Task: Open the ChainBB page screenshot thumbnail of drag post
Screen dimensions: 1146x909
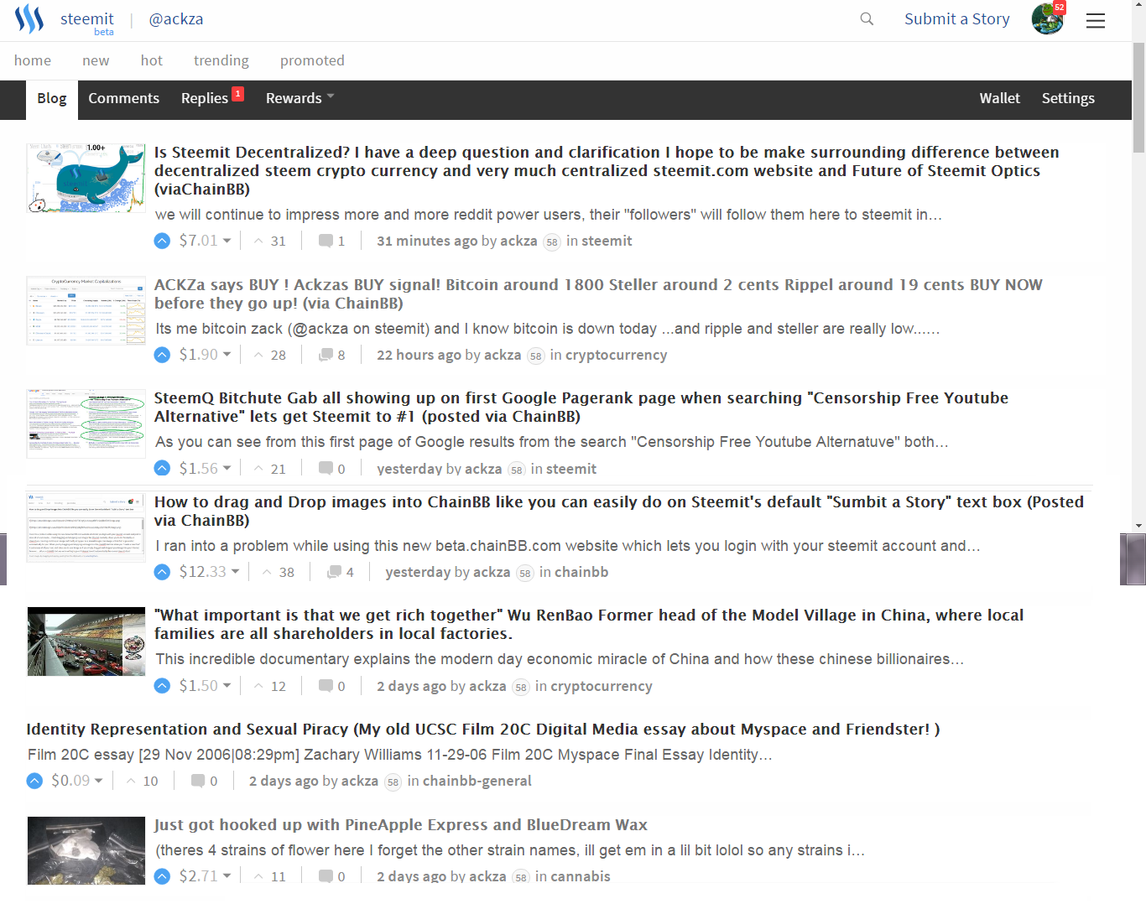Action: 86,527
